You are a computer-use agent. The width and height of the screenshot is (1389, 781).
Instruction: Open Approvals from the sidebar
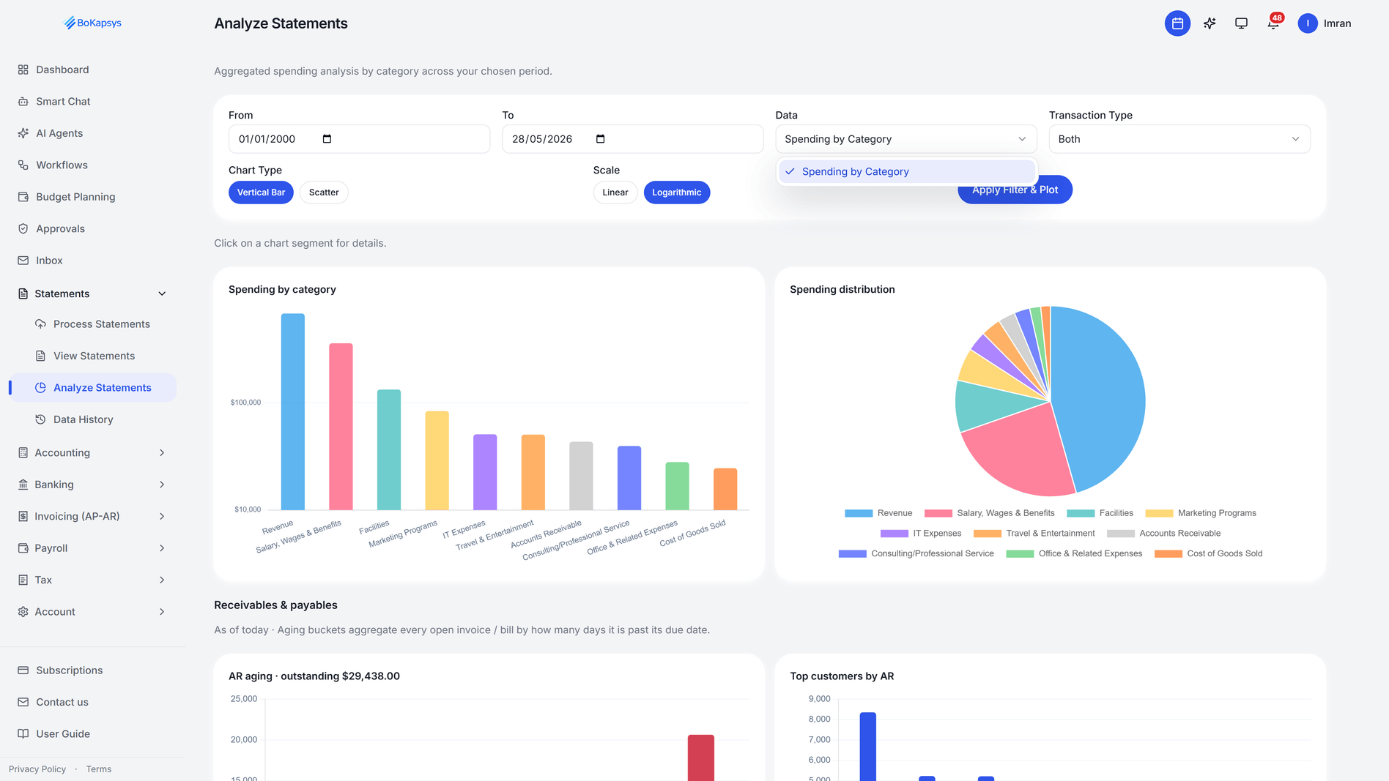[x=60, y=228]
